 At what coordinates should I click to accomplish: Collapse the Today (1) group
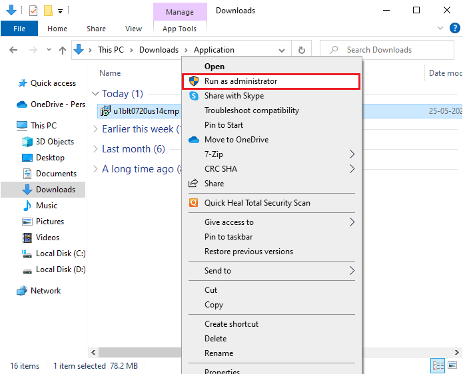[x=95, y=94]
